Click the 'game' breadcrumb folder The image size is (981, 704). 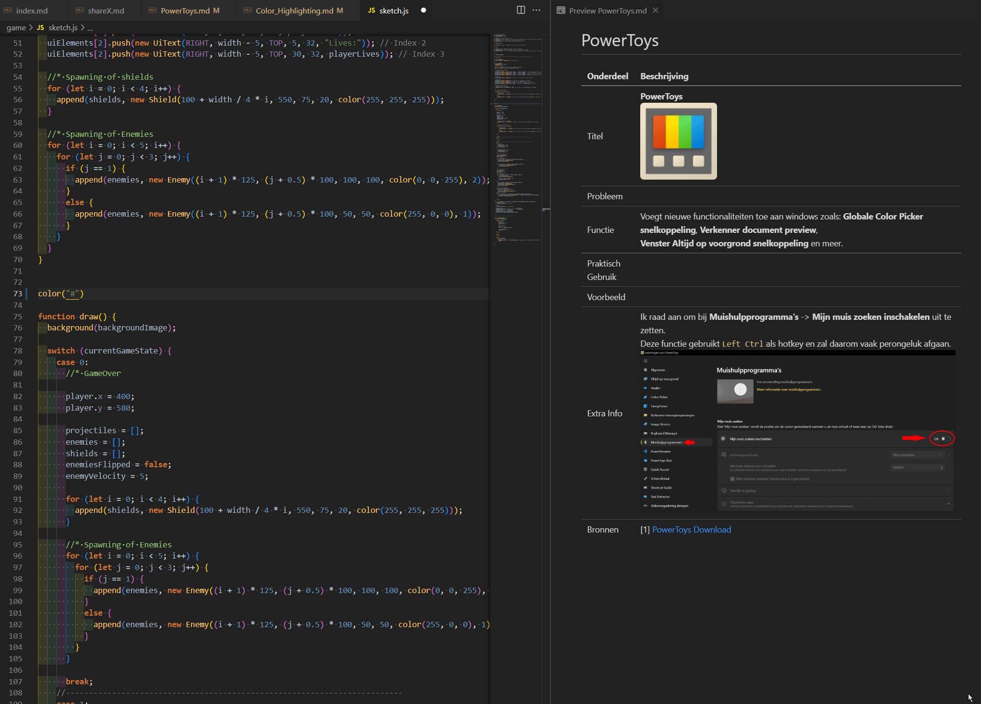point(16,28)
